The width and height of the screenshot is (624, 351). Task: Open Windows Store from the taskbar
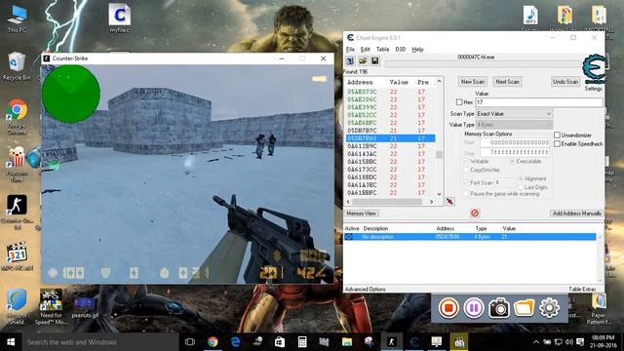pos(280,342)
